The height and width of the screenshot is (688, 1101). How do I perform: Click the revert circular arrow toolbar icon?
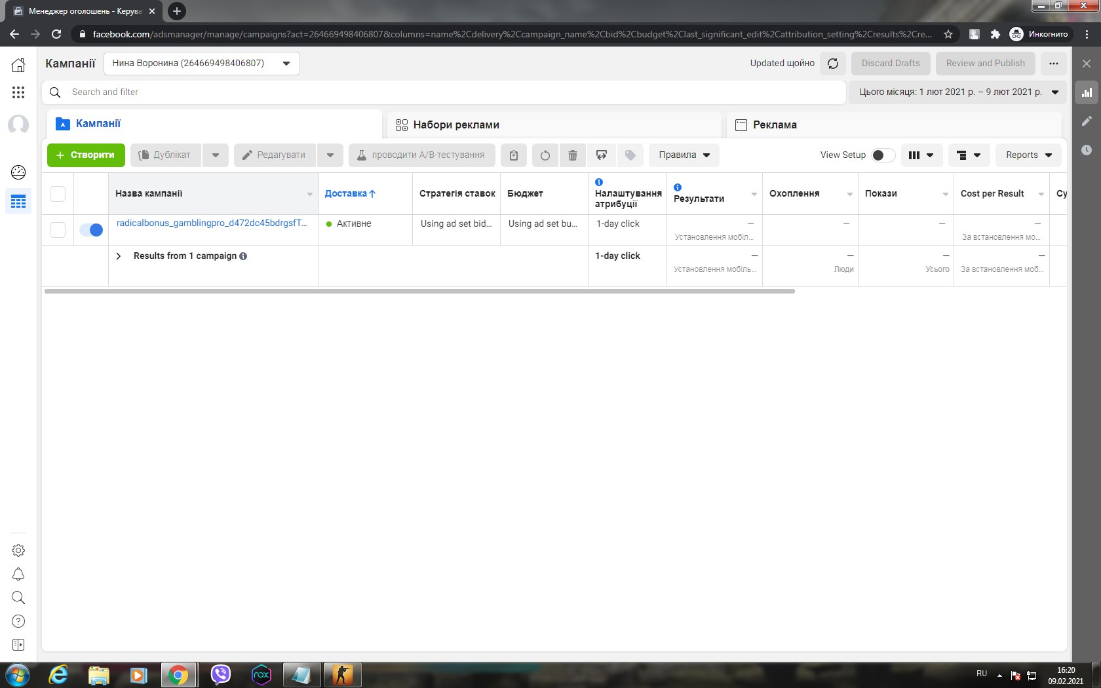click(545, 155)
